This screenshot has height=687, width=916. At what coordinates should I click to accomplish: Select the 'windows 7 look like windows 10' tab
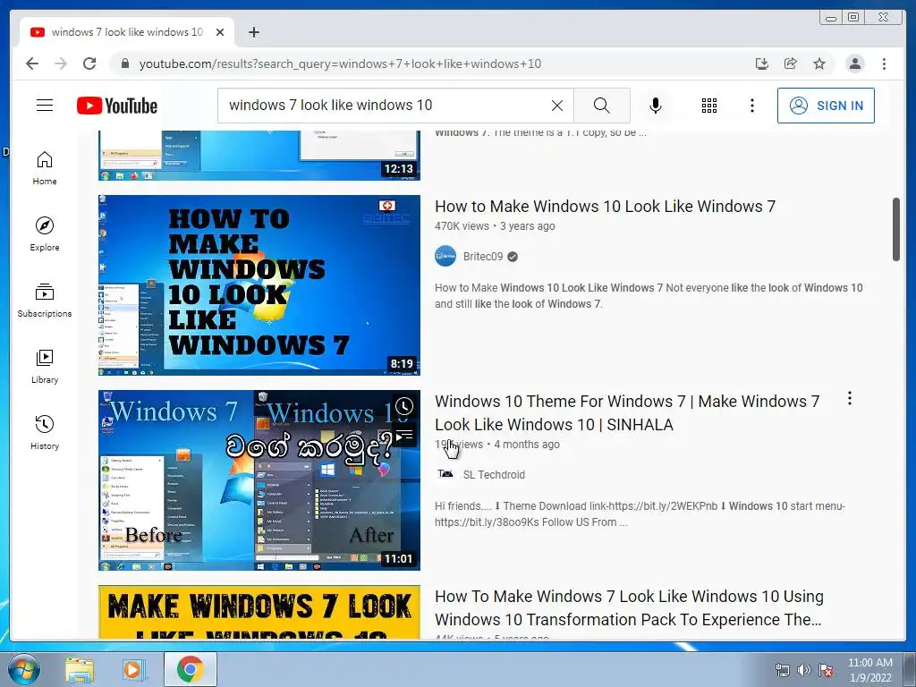point(127,32)
